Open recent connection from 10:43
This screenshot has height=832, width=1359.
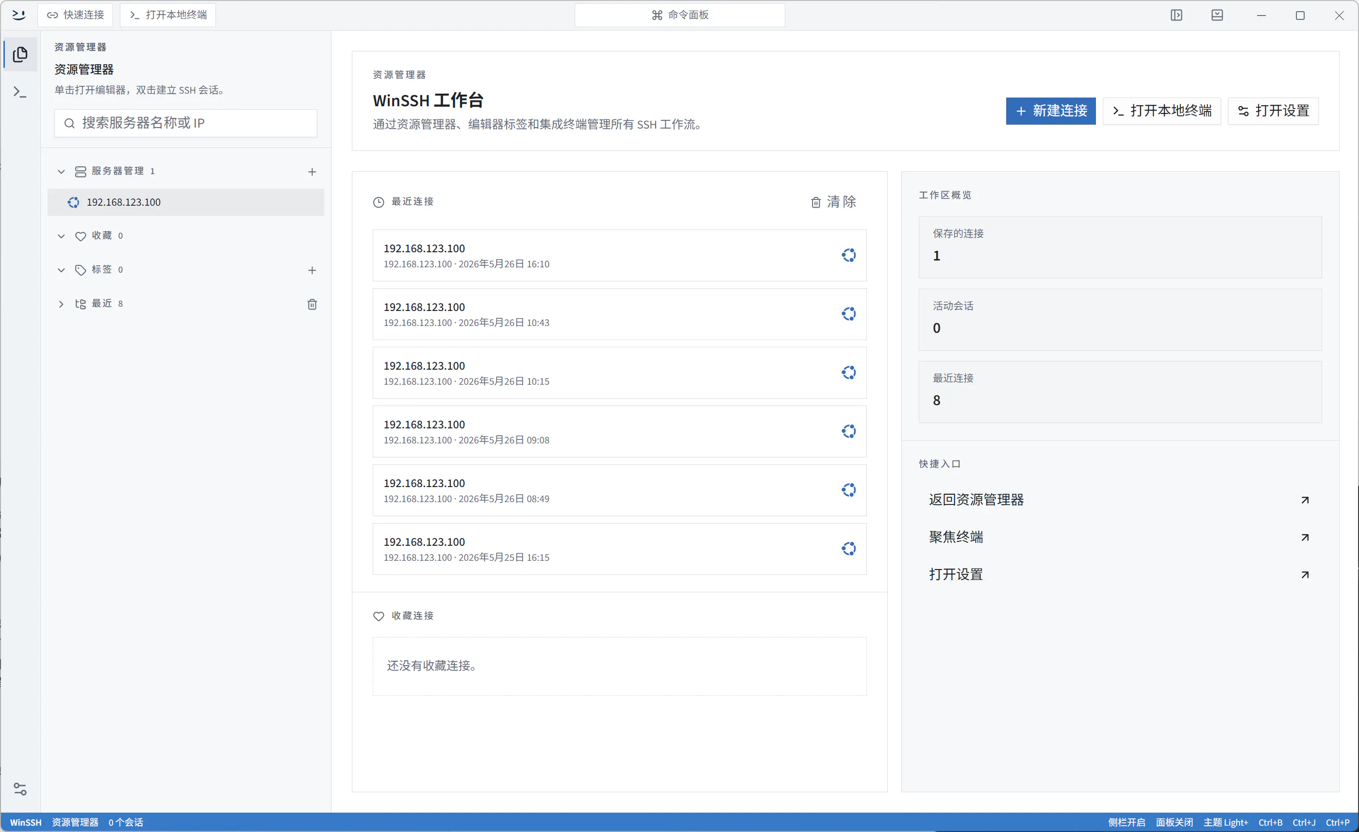619,314
